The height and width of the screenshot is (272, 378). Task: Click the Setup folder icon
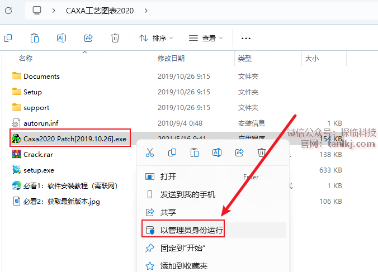click(17, 92)
